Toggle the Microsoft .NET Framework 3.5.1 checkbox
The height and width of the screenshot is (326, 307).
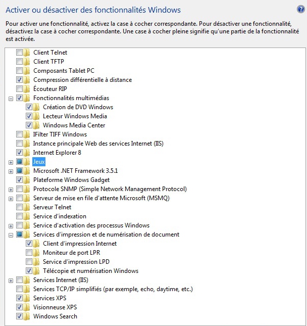[x=19, y=171]
